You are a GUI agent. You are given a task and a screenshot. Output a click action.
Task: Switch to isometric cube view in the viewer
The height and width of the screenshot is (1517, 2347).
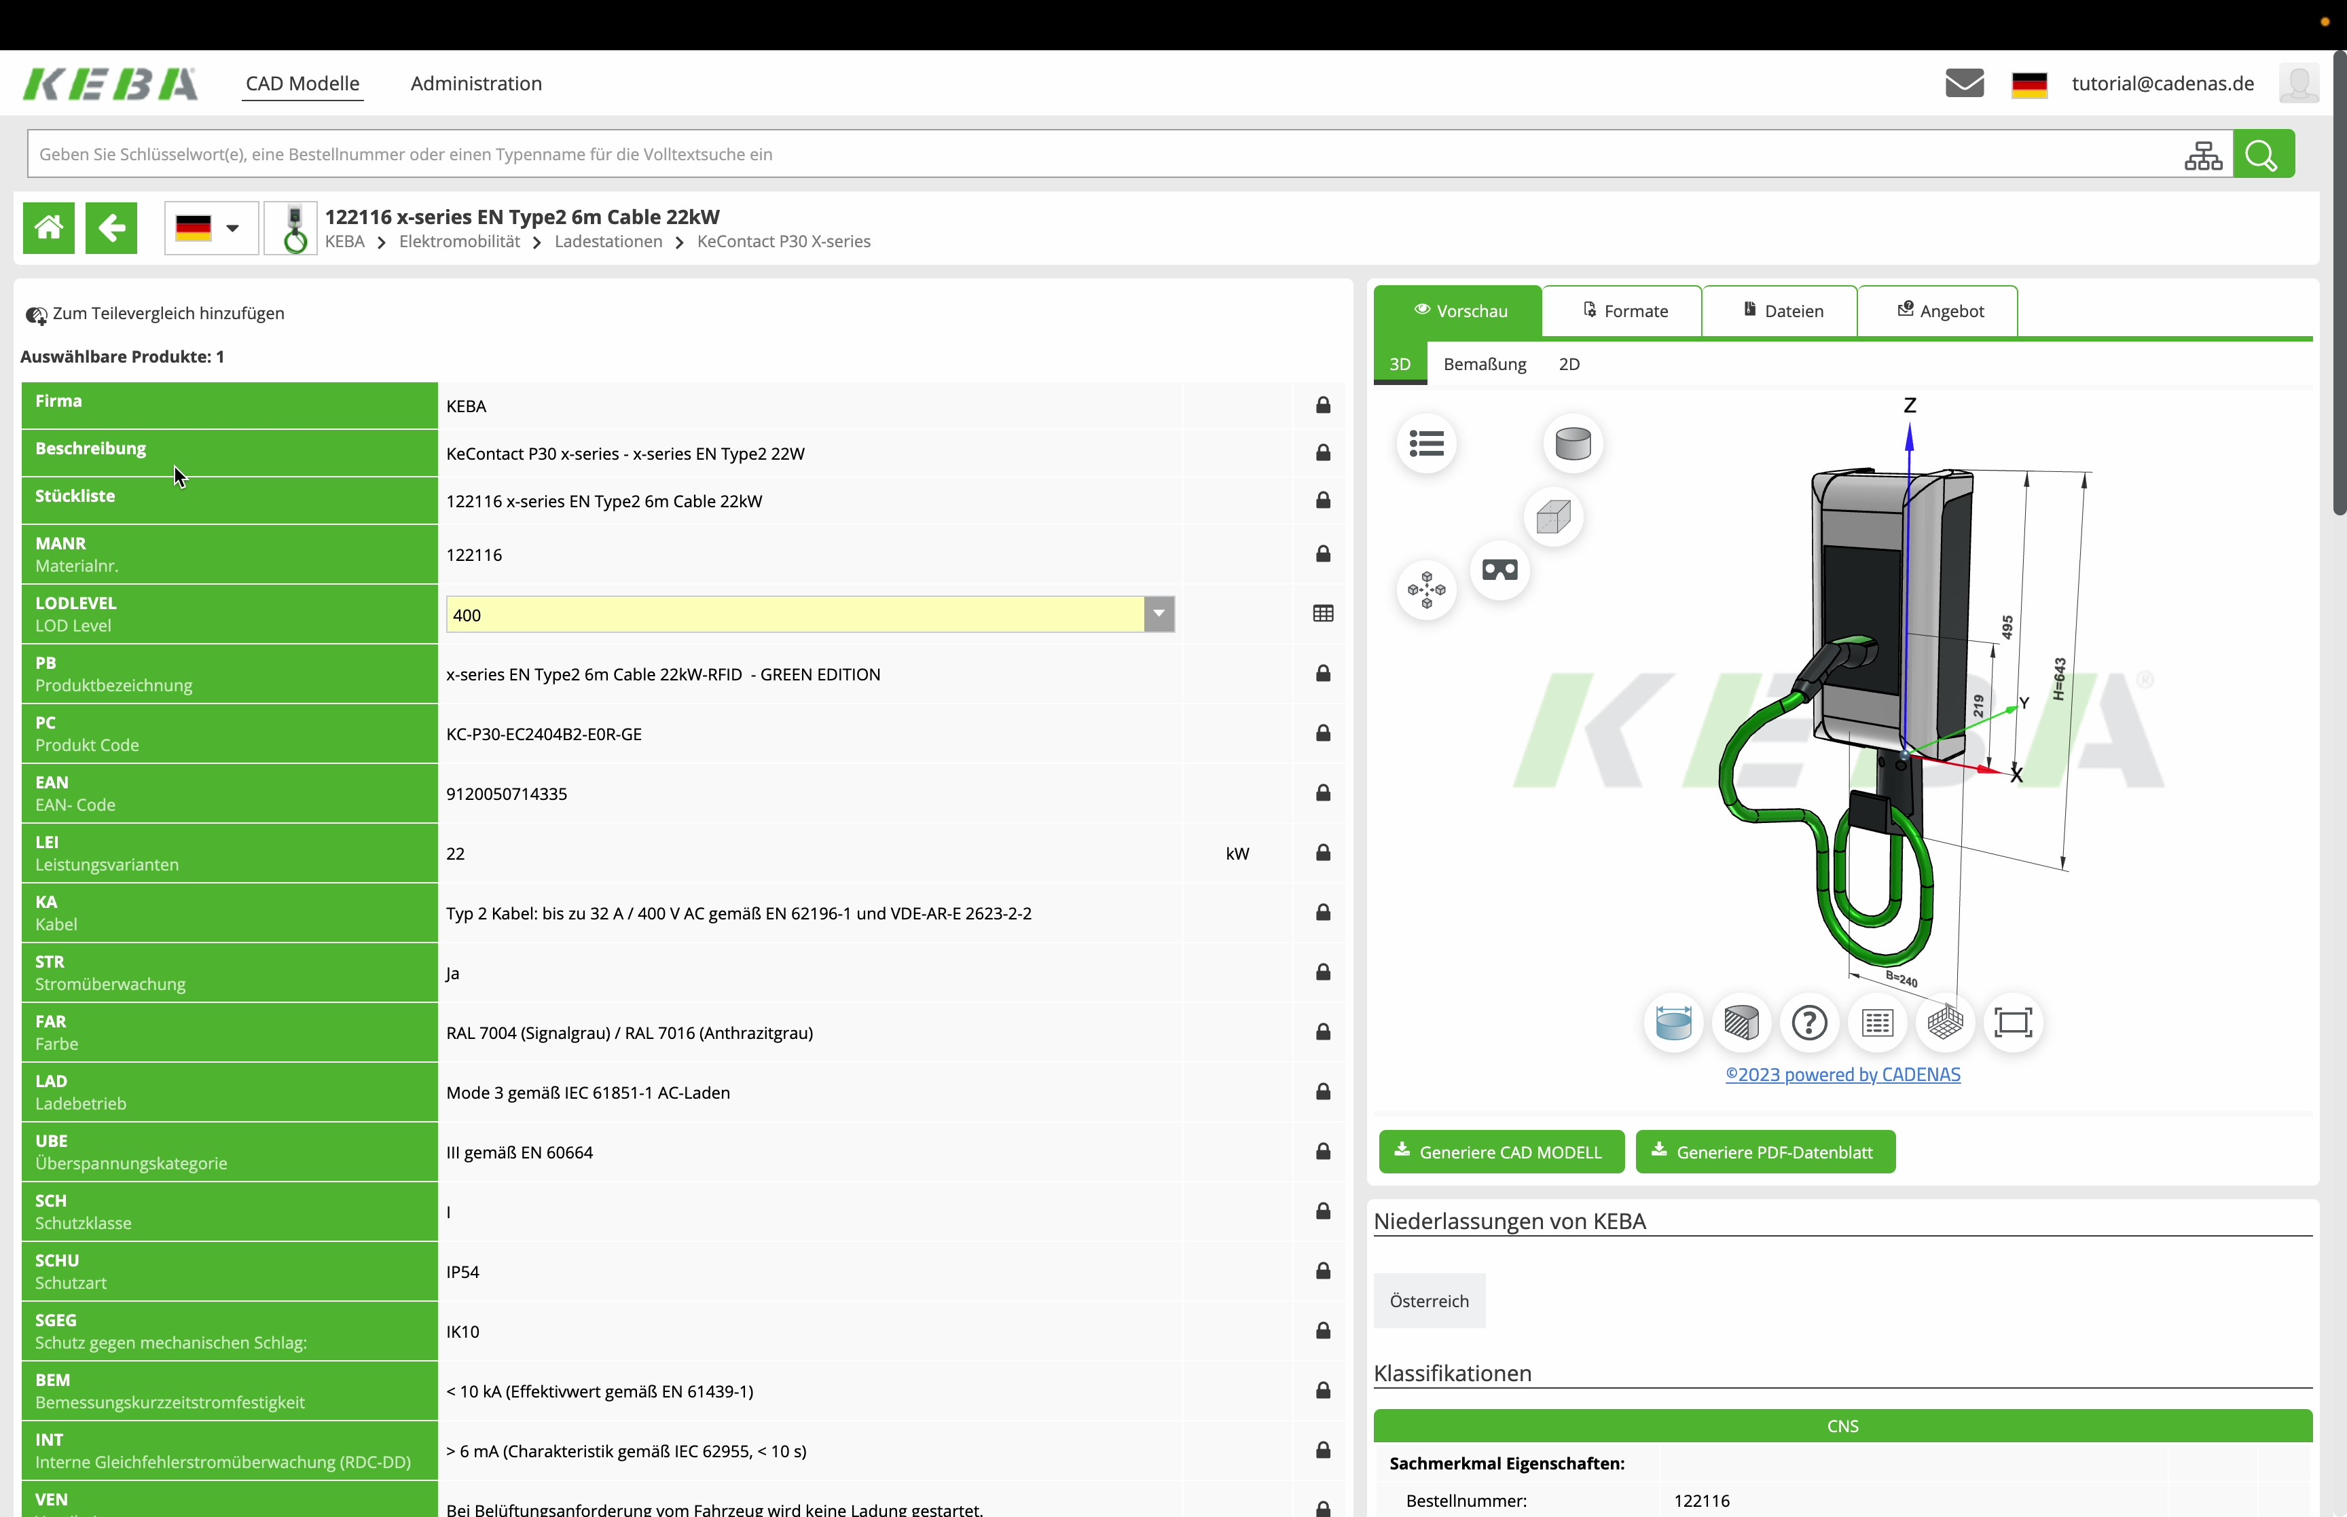[x=1553, y=516]
